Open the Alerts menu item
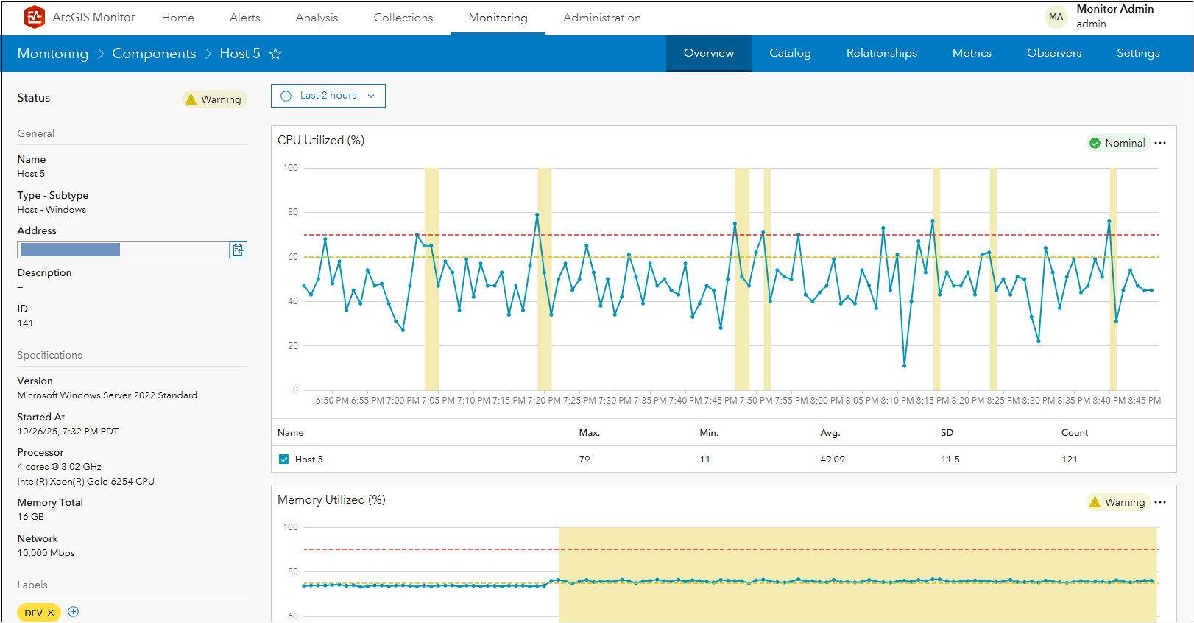This screenshot has width=1194, height=623. (244, 18)
